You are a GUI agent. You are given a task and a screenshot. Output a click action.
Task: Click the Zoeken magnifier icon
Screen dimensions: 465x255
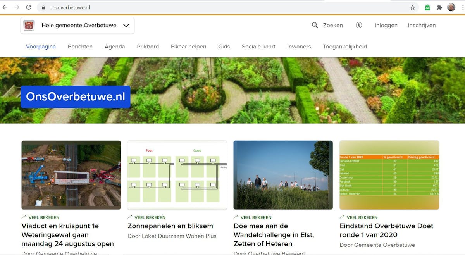tap(315, 25)
